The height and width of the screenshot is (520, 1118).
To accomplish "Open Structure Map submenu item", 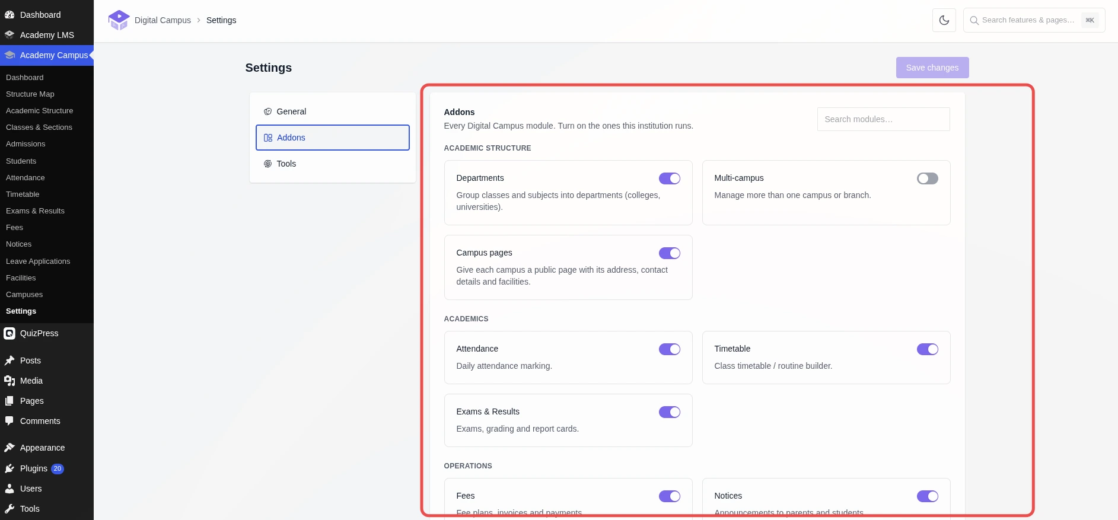I will coord(30,94).
